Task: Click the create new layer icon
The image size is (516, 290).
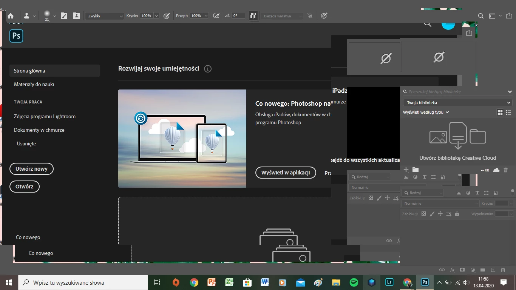Action: tap(493, 270)
